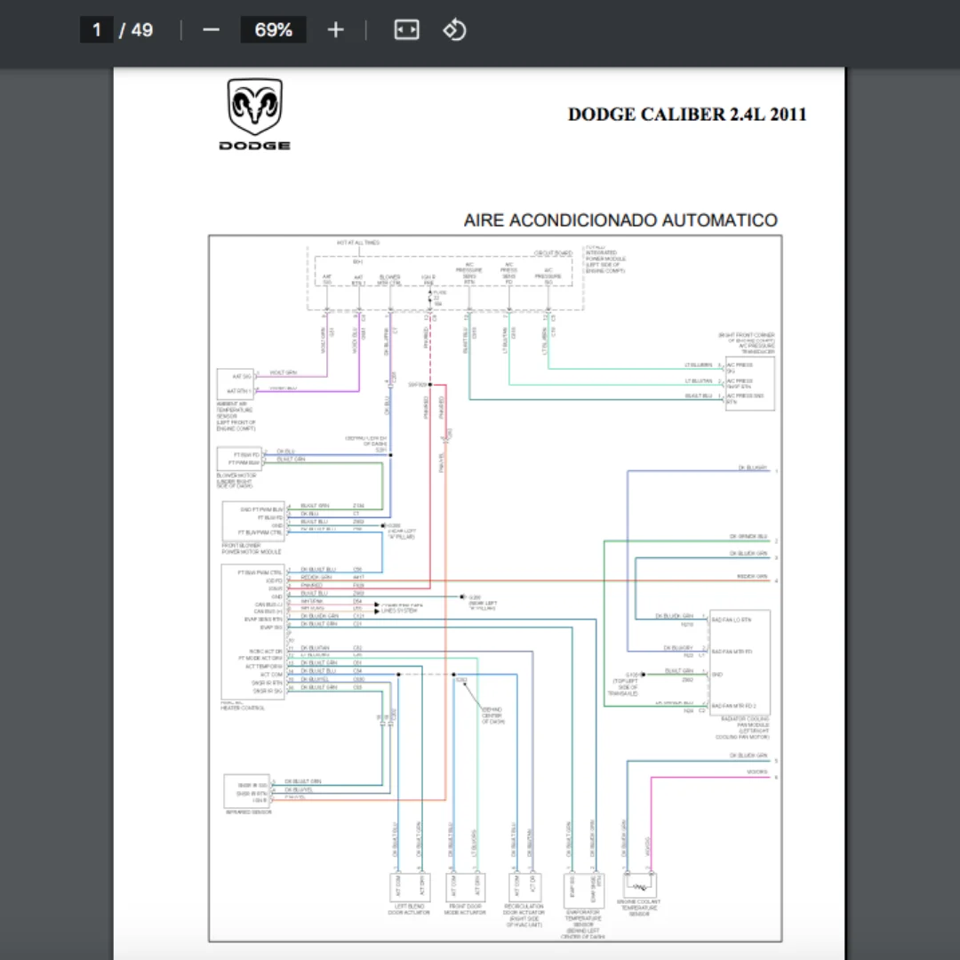Select the 69% zoom level field
This screenshot has height=960, width=960.
pyautogui.click(x=273, y=30)
